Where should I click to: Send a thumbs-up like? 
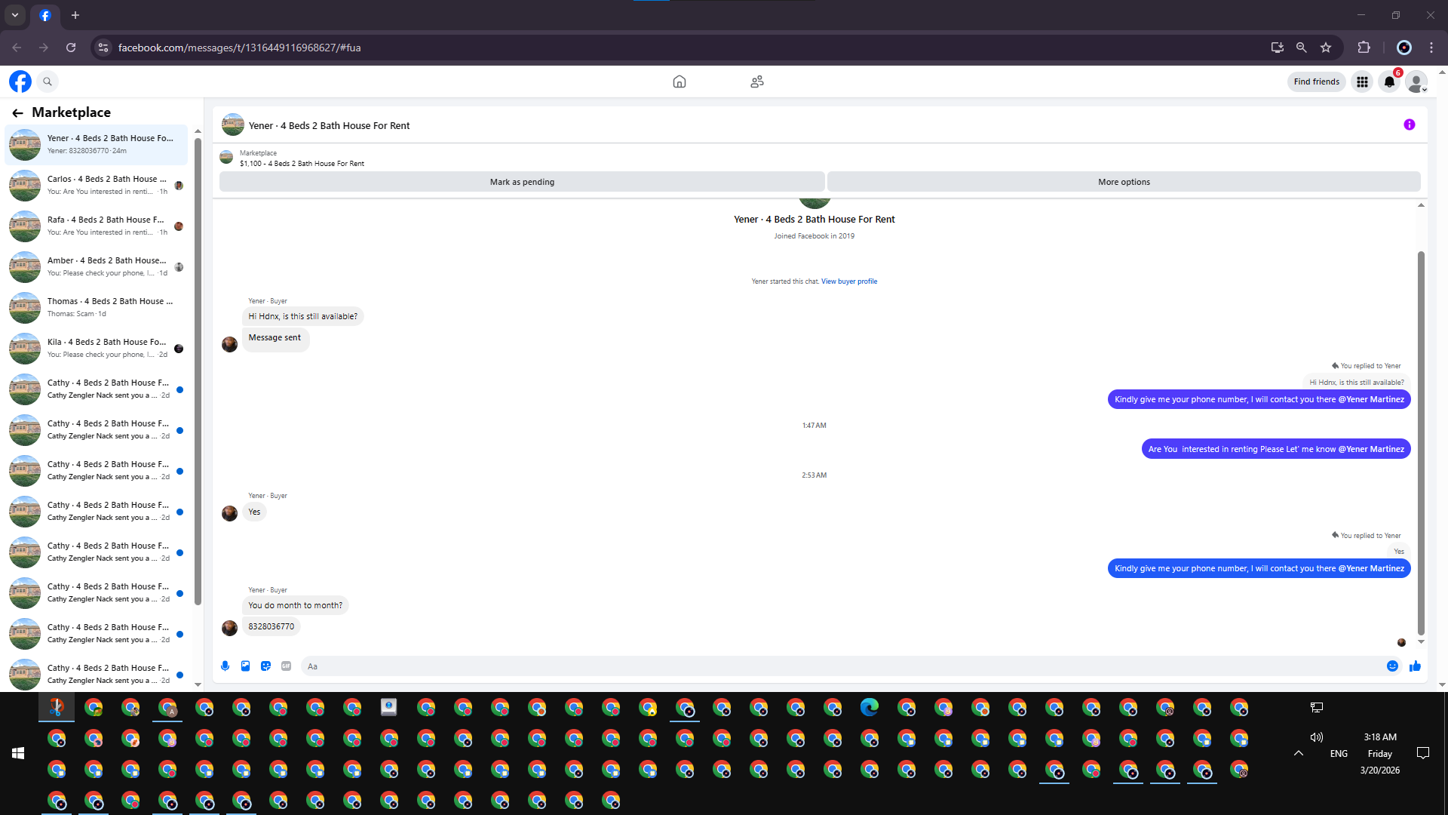coord(1415,666)
